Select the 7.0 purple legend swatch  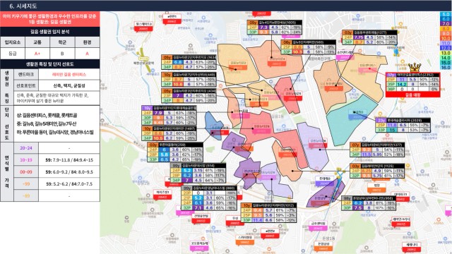coord(446,24)
